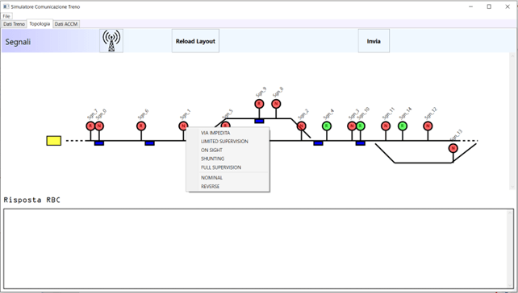This screenshot has height=293, width=518.
Task: Minimize the Simulatore Comunicazione Treno window
Action: (x=470, y=6)
